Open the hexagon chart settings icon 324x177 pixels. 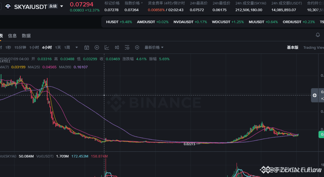click(x=137, y=48)
